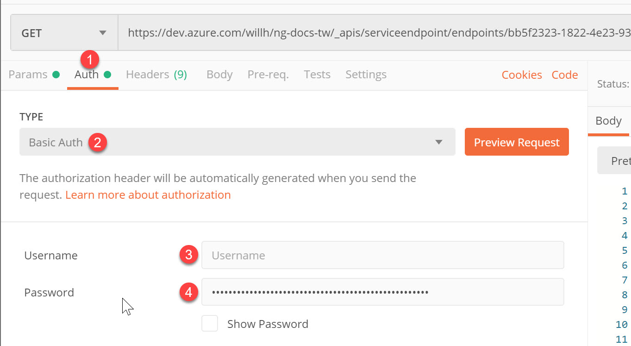Viewport: 631px width, 346px height.
Task: Click the green dot beside Auth
Action: pyautogui.click(x=107, y=75)
